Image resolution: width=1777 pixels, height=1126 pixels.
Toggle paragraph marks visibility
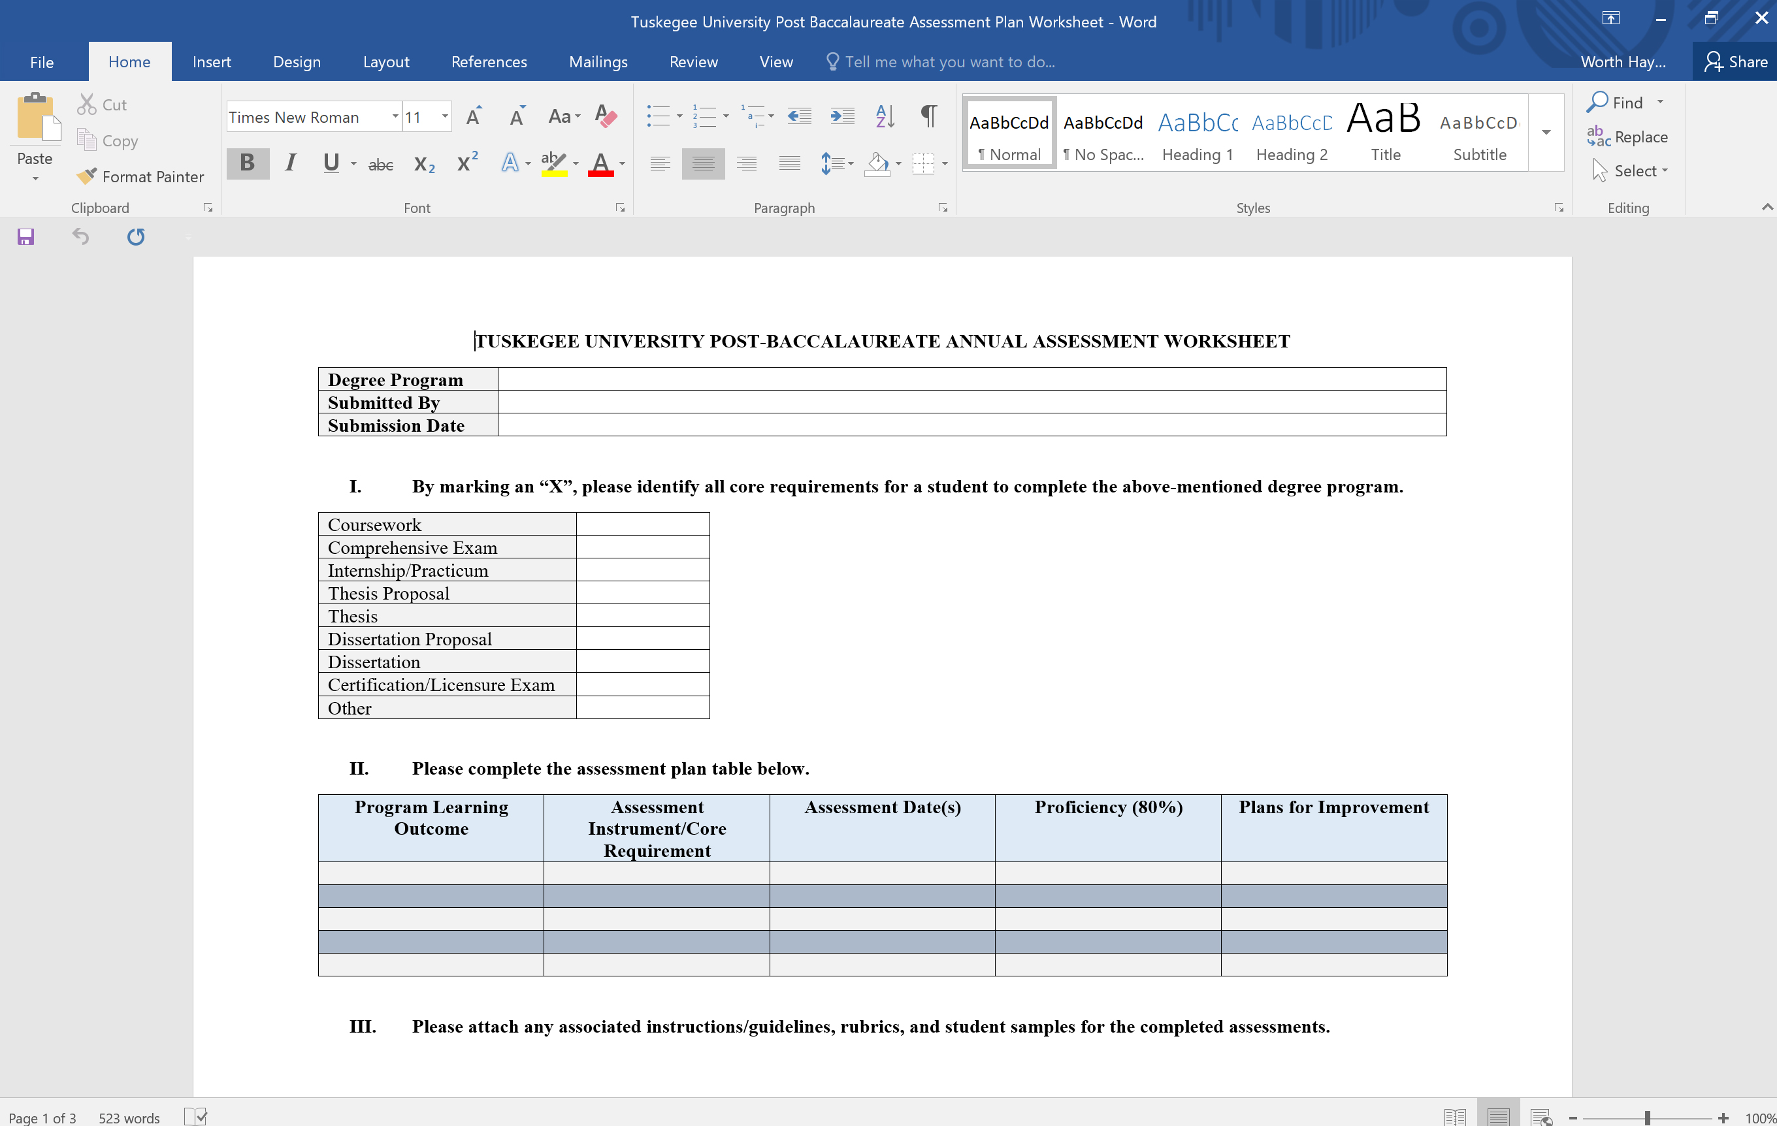(x=928, y=116)
